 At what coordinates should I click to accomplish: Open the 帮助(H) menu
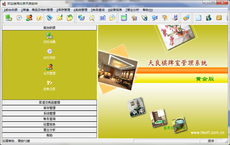tap(148, 10)
